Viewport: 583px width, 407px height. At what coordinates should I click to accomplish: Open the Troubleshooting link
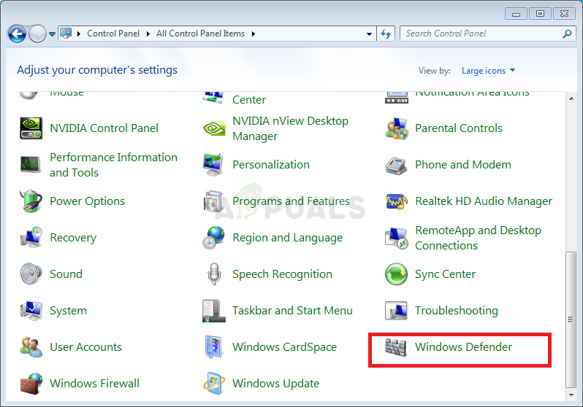click(456, 311)
